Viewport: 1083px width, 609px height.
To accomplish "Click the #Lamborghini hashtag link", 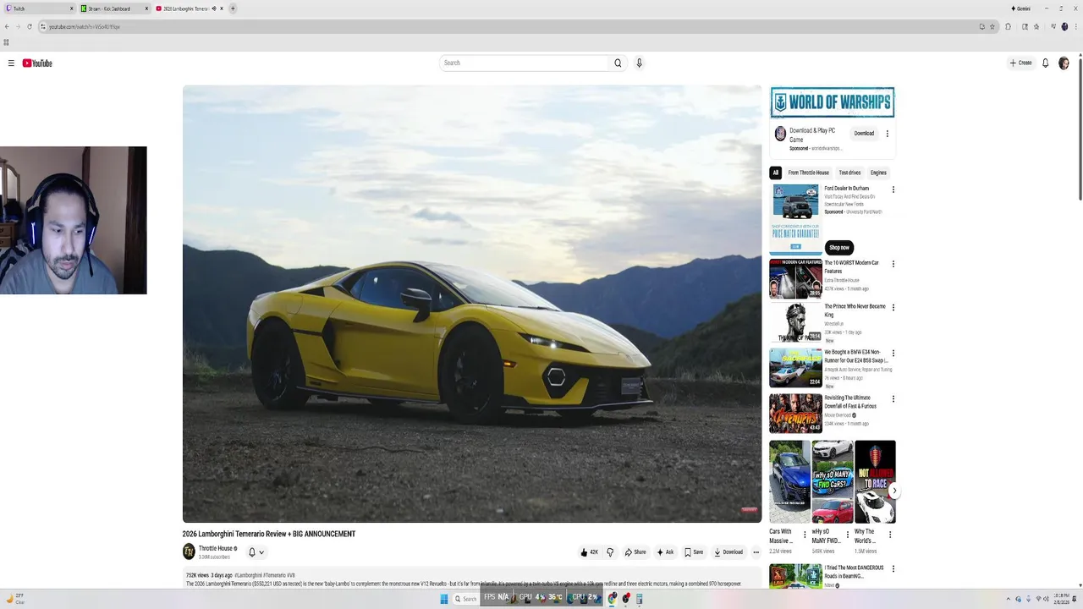I will pyautogui.click(x=250, y=575).
